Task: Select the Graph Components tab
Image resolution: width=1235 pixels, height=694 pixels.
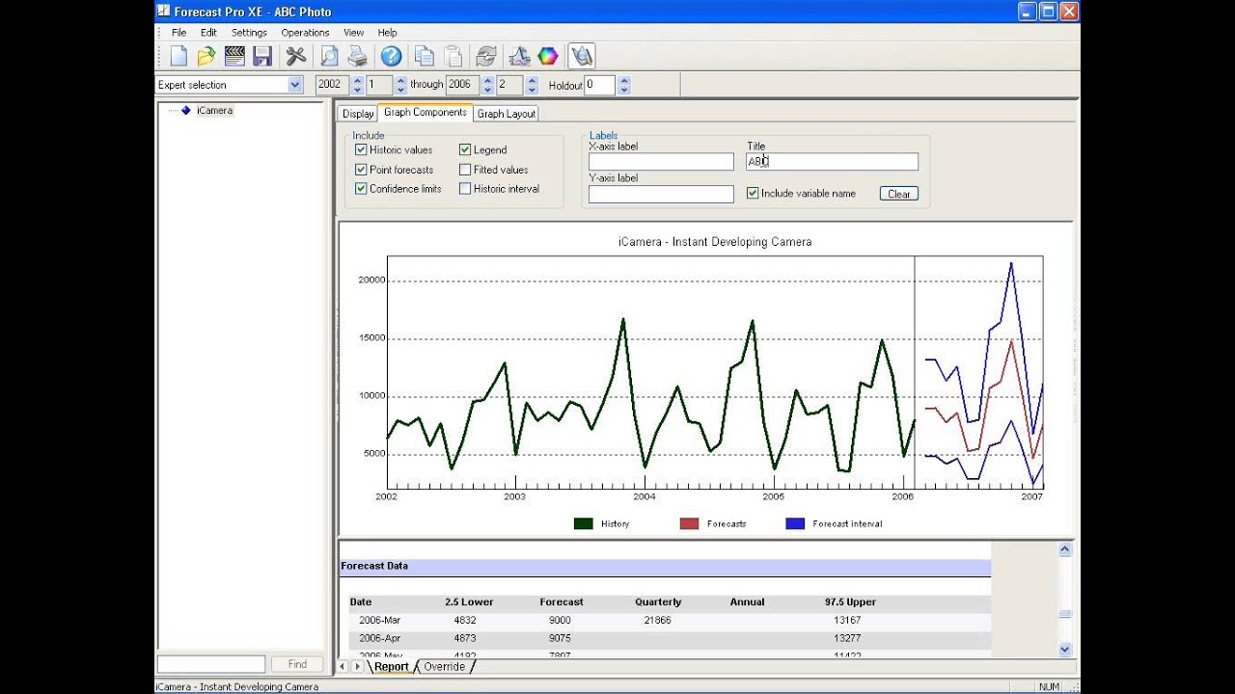Action: point(425,113)
